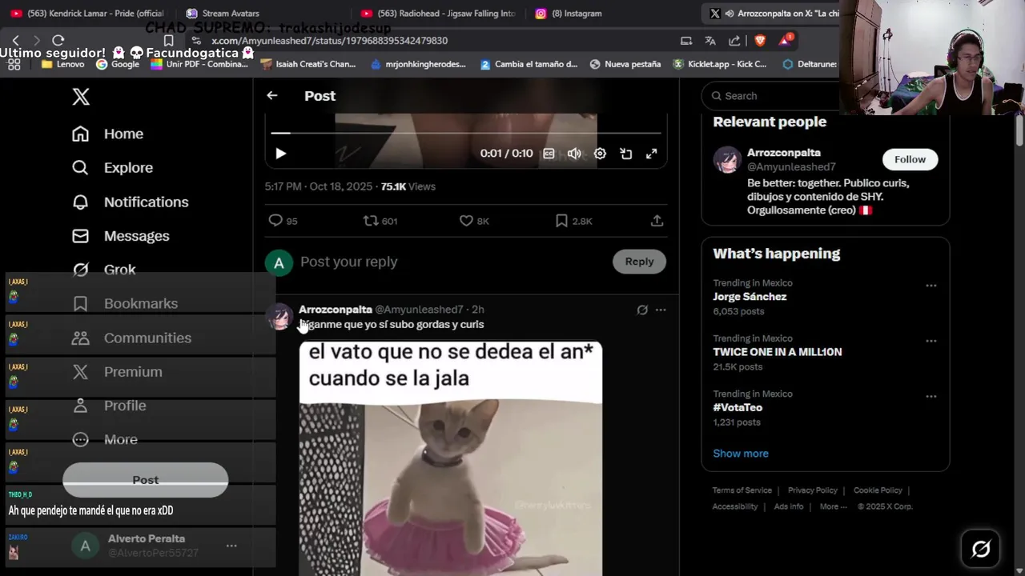
Task: Open TWICE ONE IN A MILL1ON trend
Action: pos(777,352)
